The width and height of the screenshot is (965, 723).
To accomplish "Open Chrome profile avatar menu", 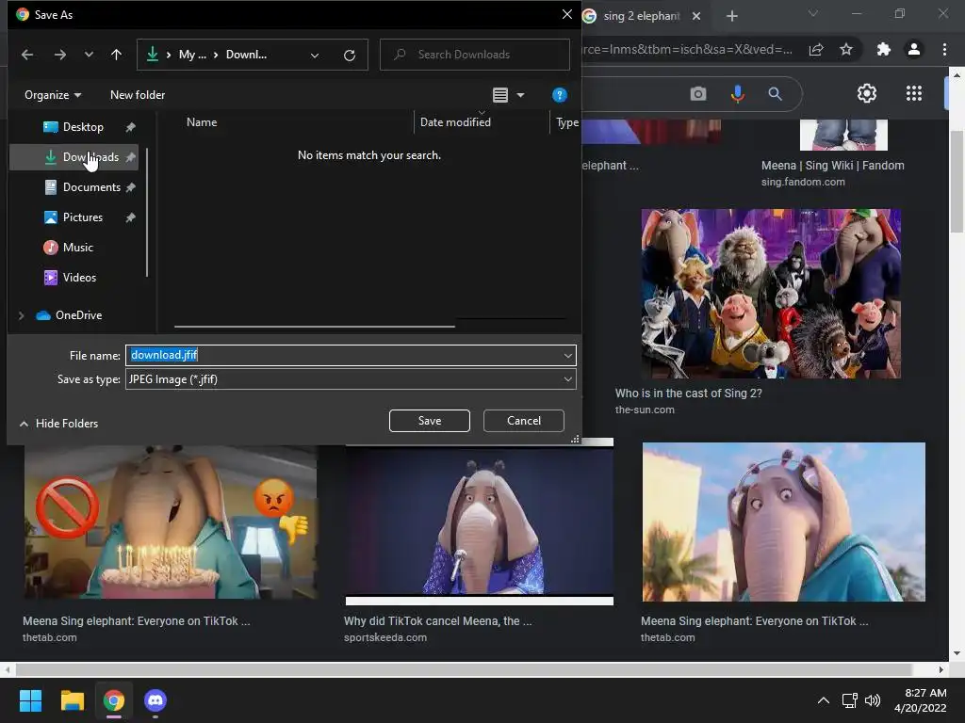I will 914,49.
